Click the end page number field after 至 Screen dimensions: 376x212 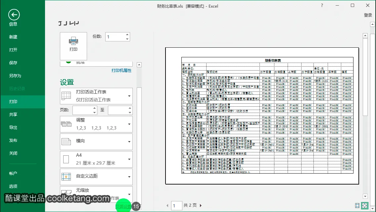tap(118, 110)
